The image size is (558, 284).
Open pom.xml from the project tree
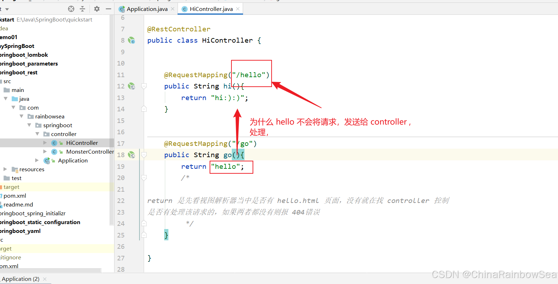coord(15,196)
